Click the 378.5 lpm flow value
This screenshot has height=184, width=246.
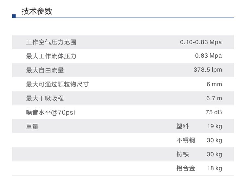[208, 70]
